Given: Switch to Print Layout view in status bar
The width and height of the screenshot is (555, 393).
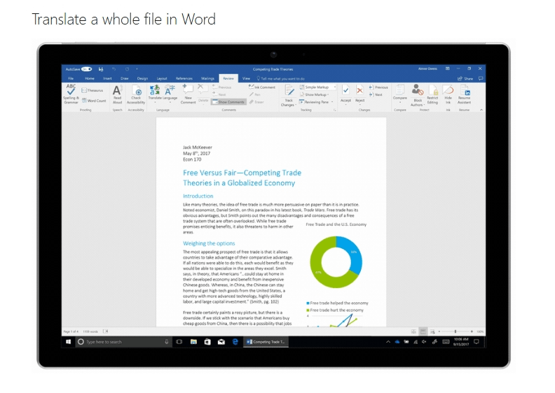Looking at the screenshot, I should point(423,331).
